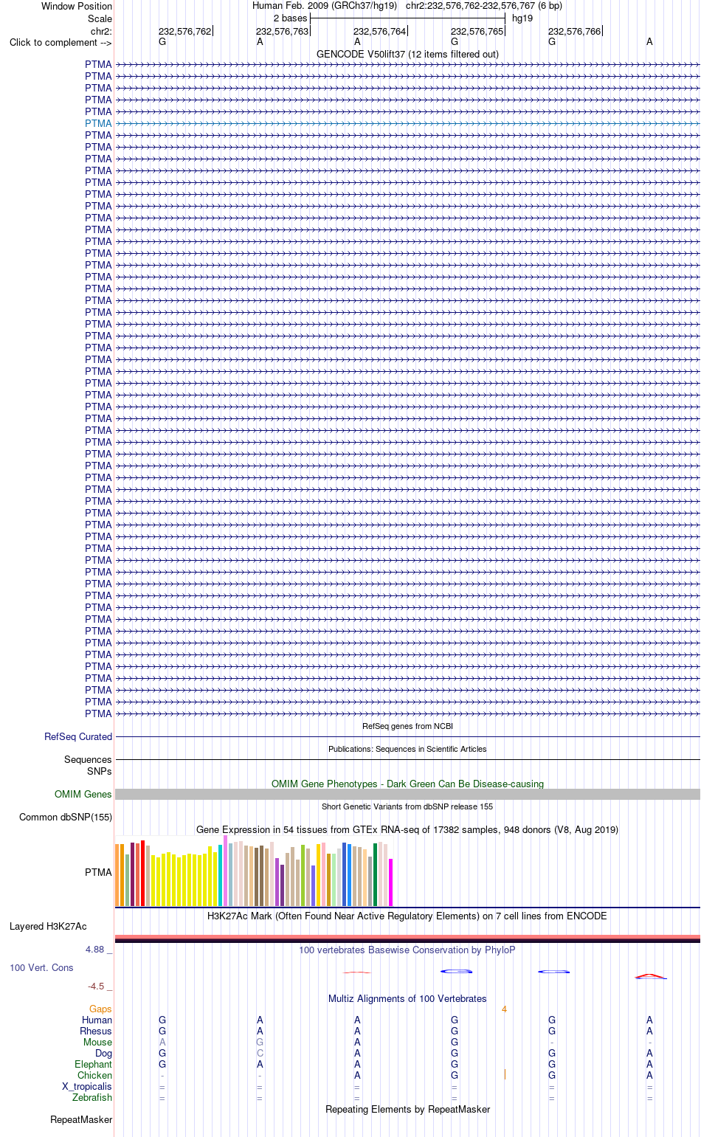The image size is (701, 1137).
Task: Click the 'chr2:' ruler label
Action: pos(101,31)
